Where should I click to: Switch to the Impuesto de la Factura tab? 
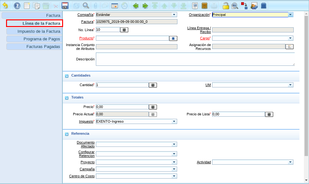[34, 31]
